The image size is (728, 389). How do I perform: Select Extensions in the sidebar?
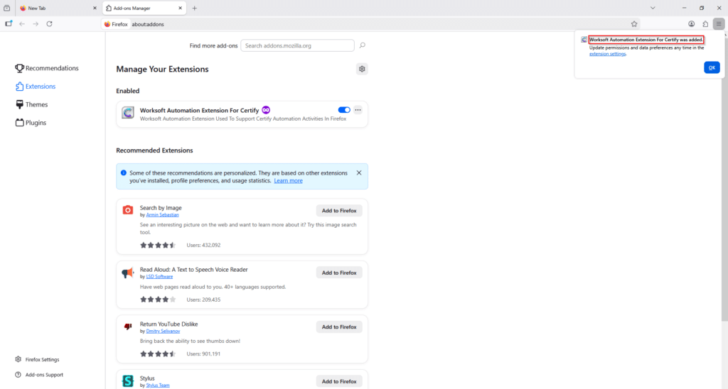click(36, 86)
